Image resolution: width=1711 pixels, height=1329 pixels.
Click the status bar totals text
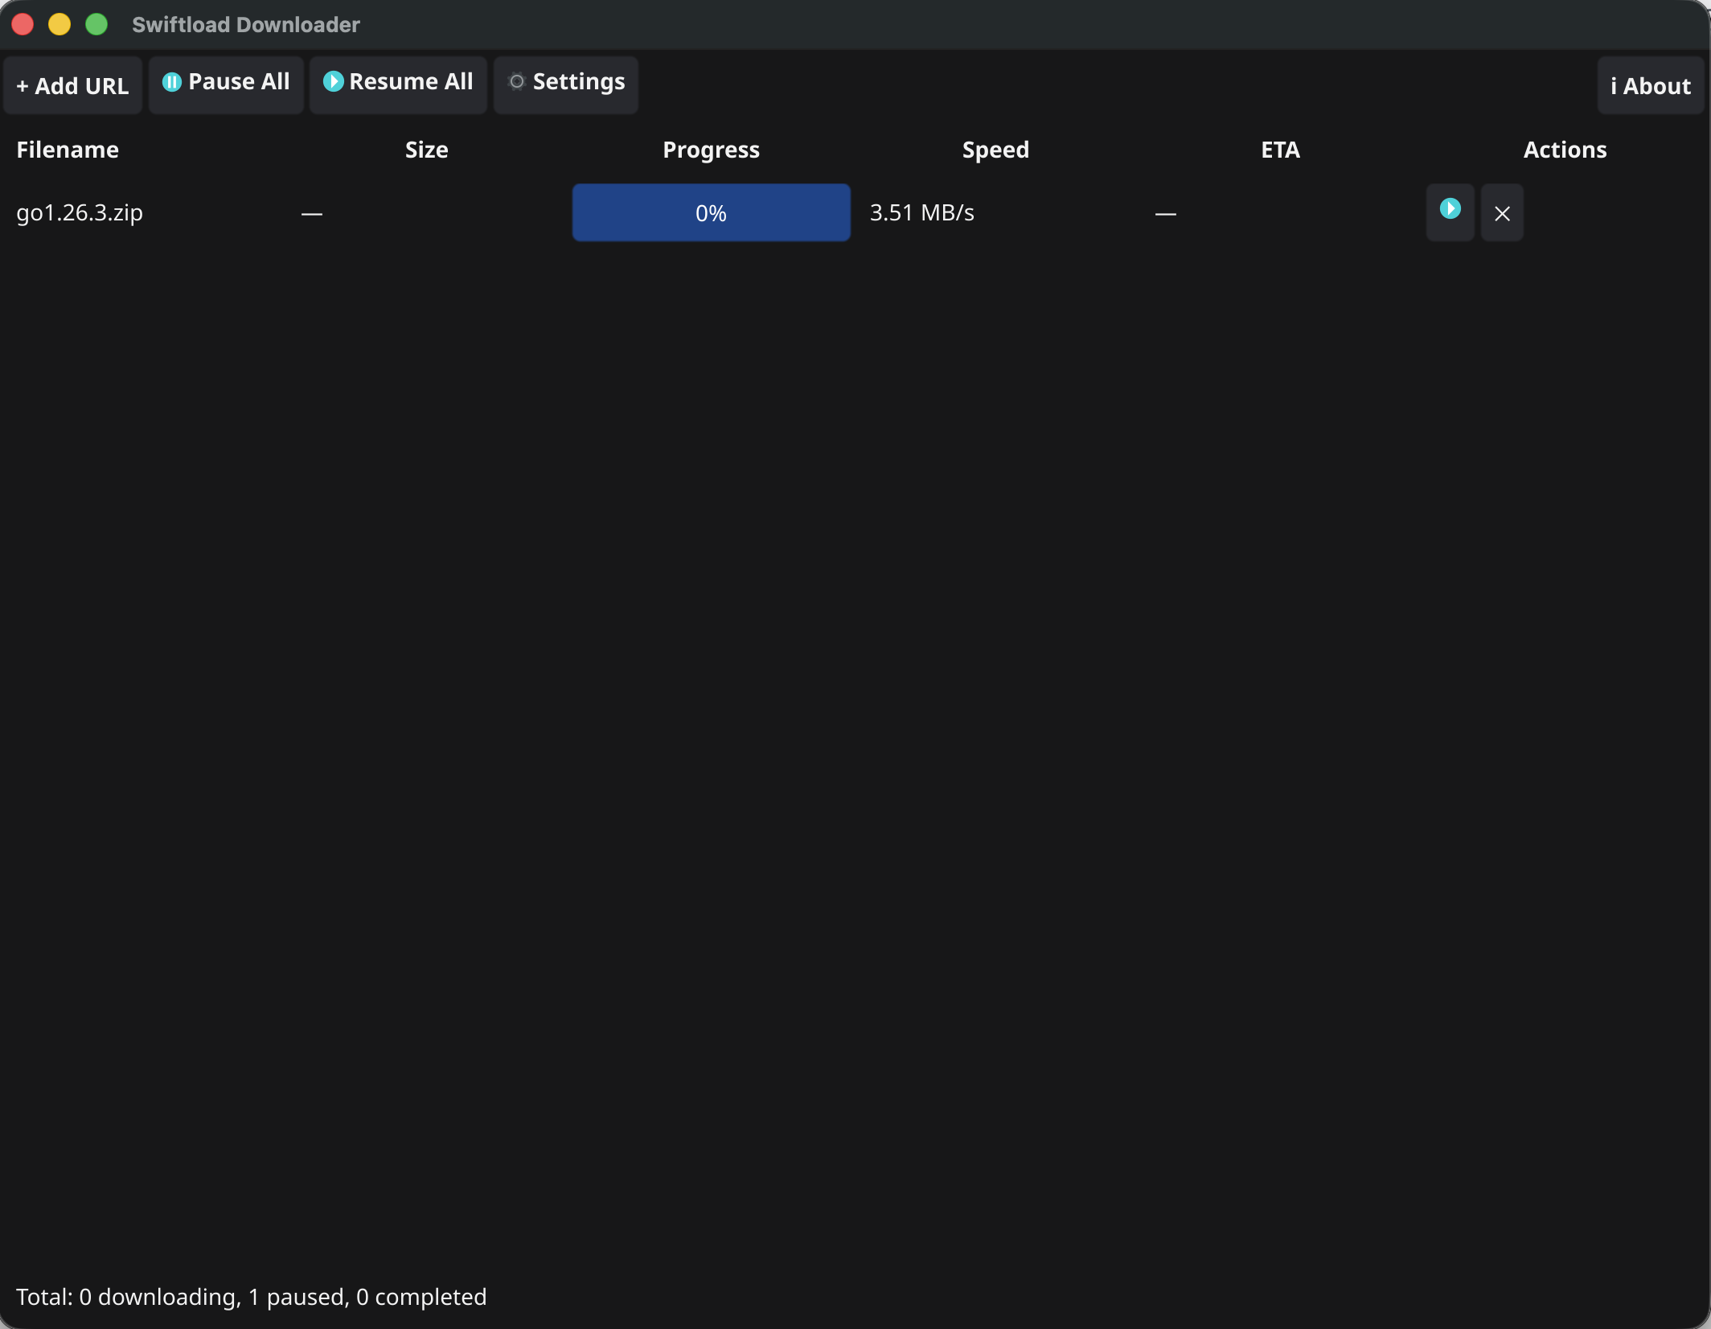[x=251, y=1297]
